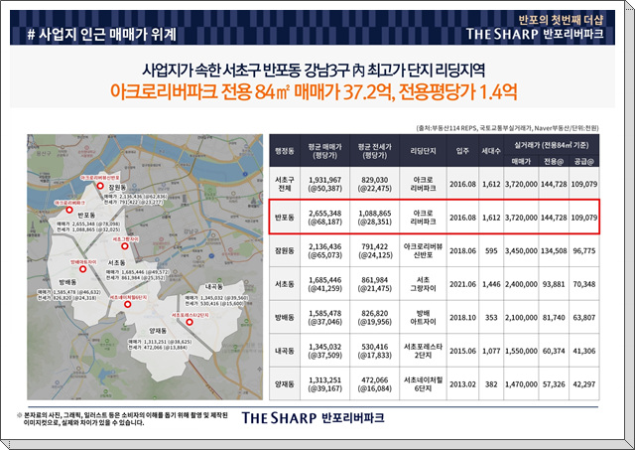Click the red map marker for 서초네이처힐6단지
This screenshot has height=450, width=635.
tap(128, 304)
